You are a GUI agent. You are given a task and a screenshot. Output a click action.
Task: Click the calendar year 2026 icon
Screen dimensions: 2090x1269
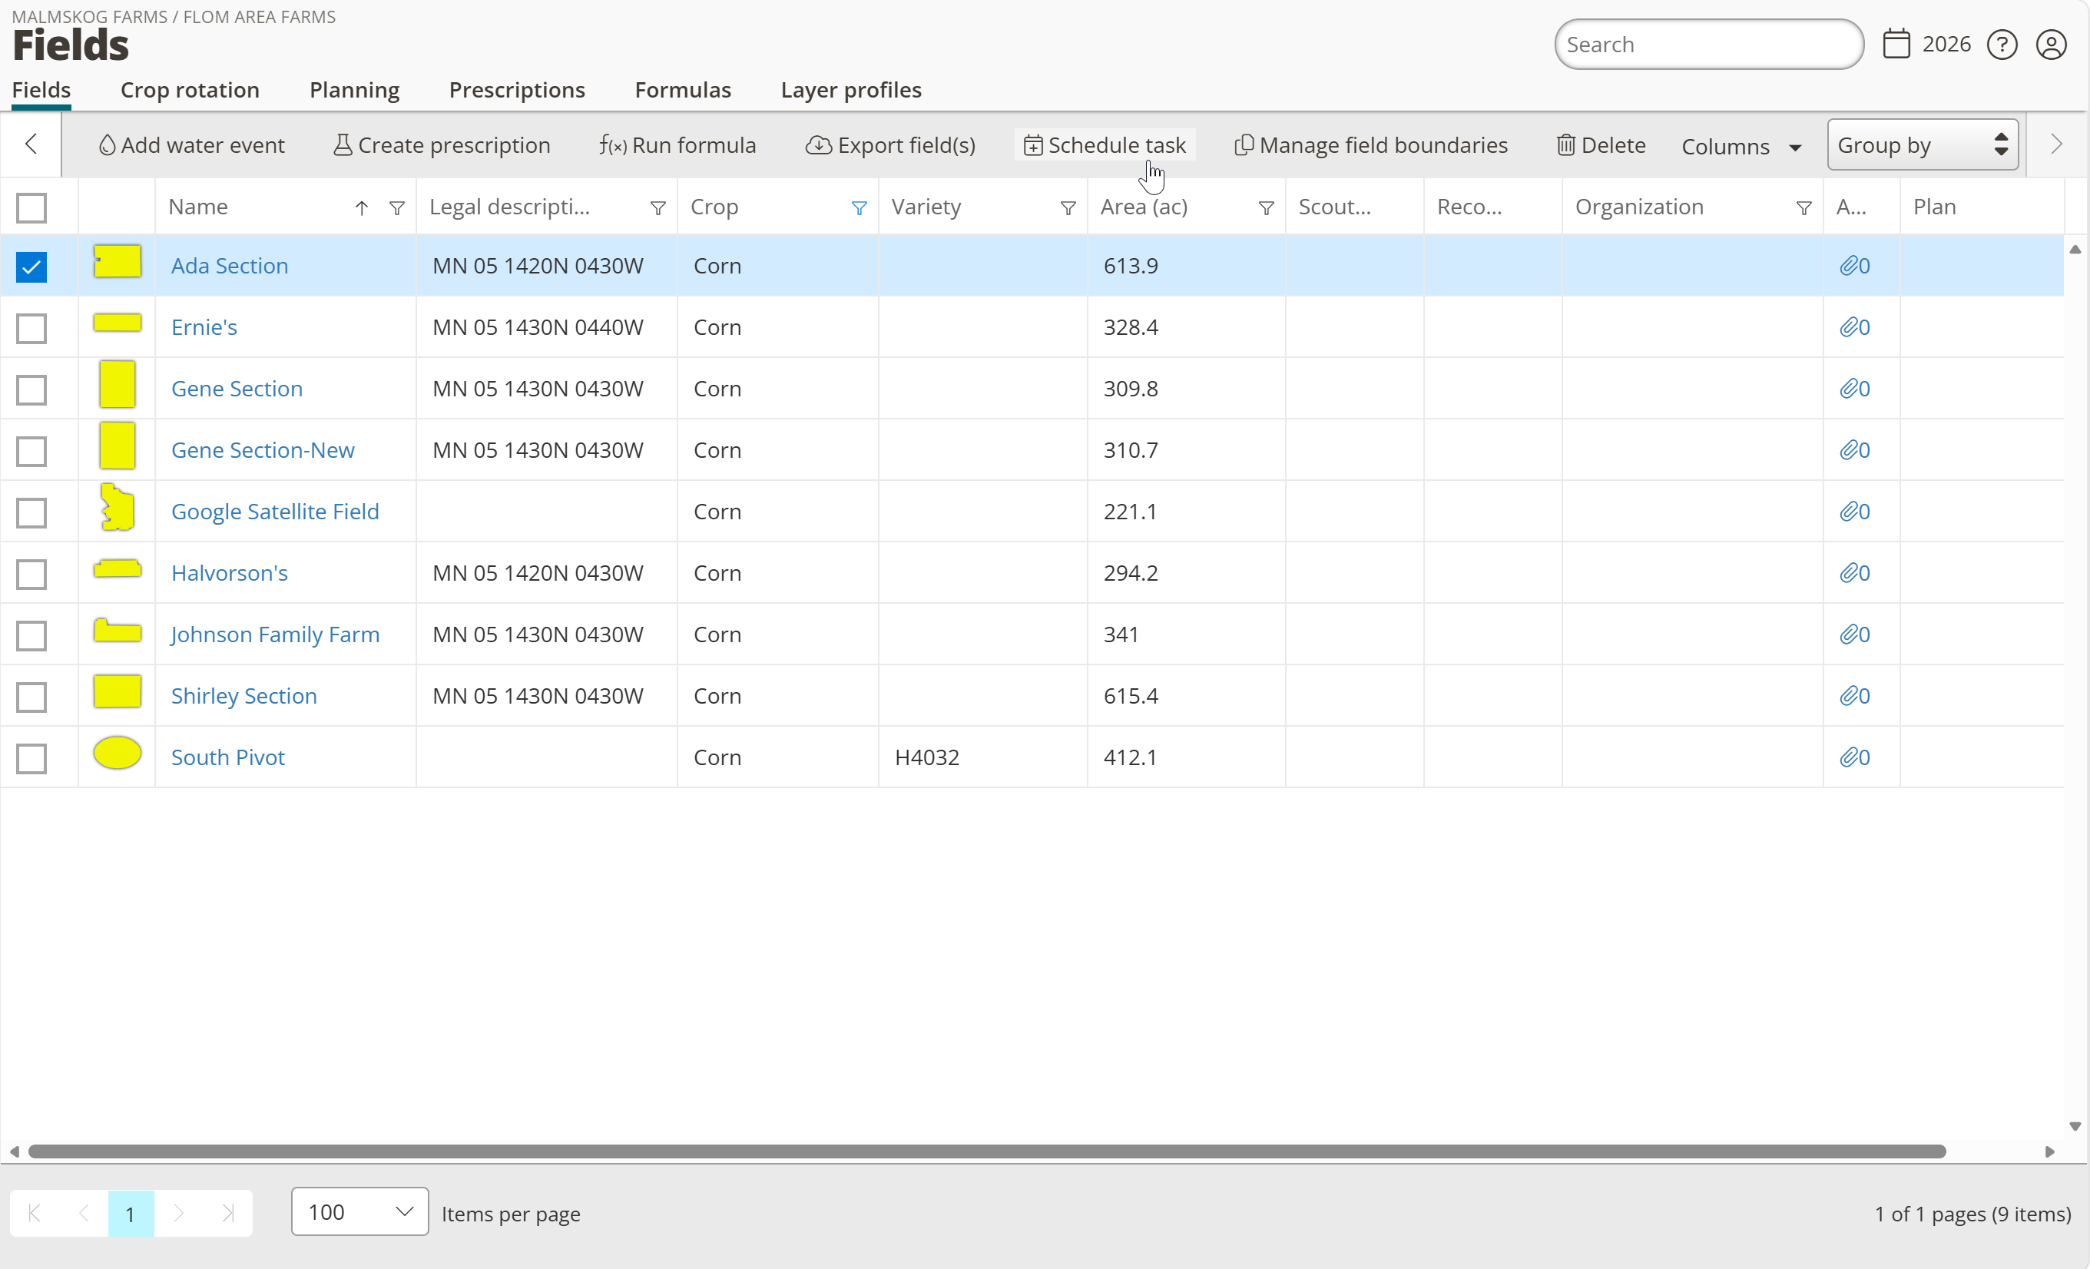1896,44
